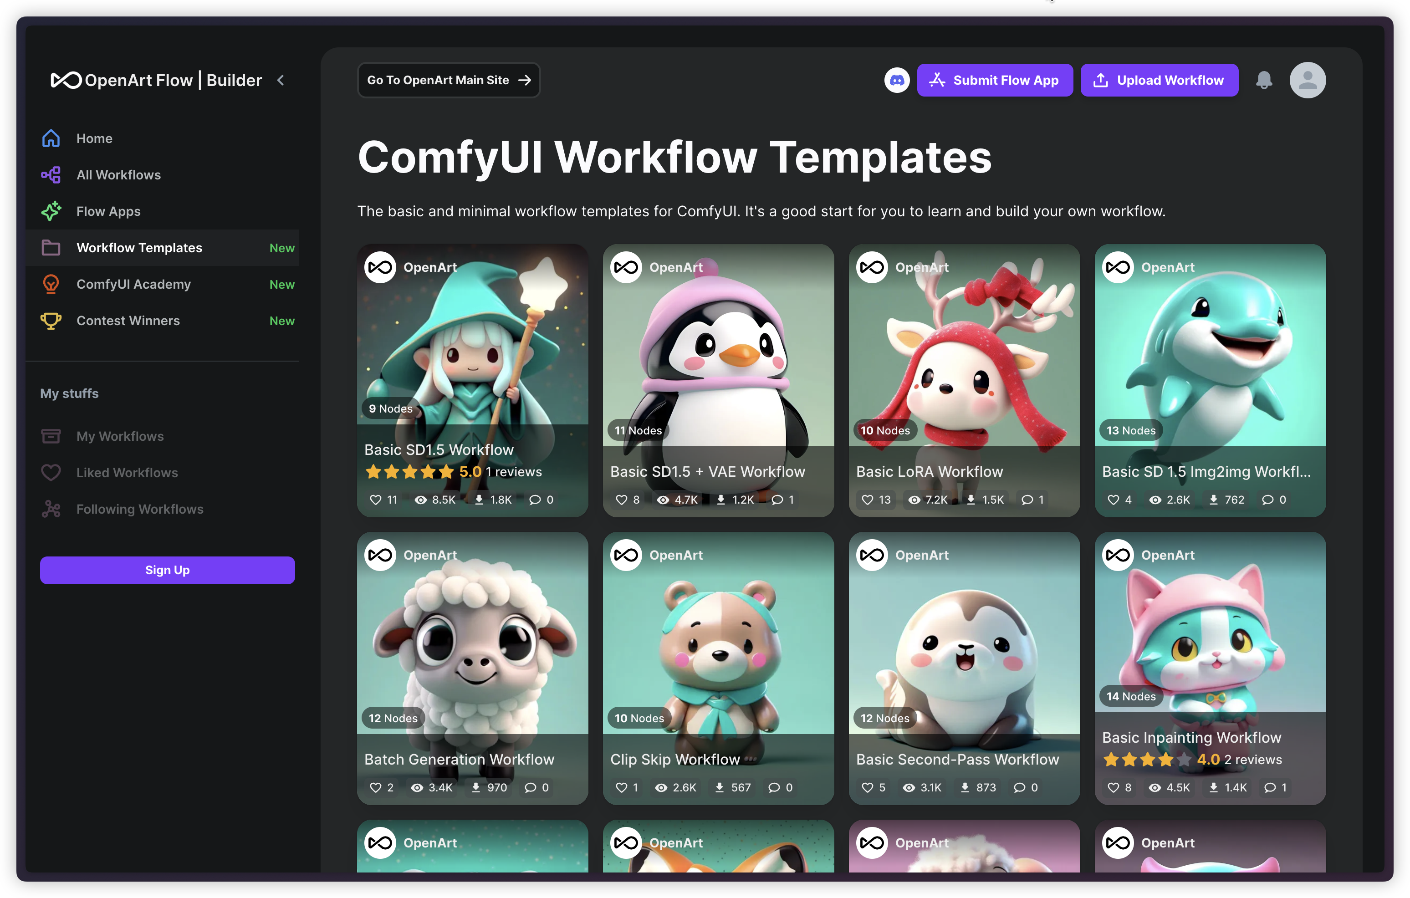
Task: Click views eye icon on Batch Generation Workflow
Action: click(417, 788)
